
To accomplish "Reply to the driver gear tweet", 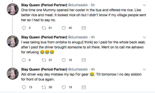I will 24,87.
